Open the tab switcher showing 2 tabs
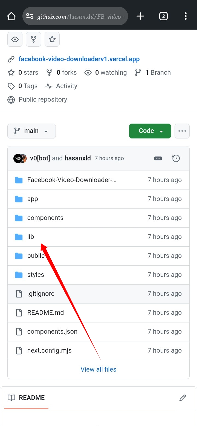Image resolution: width=197 pixels, height=426 pixels. pyautogui.click(x=163, y=16)
